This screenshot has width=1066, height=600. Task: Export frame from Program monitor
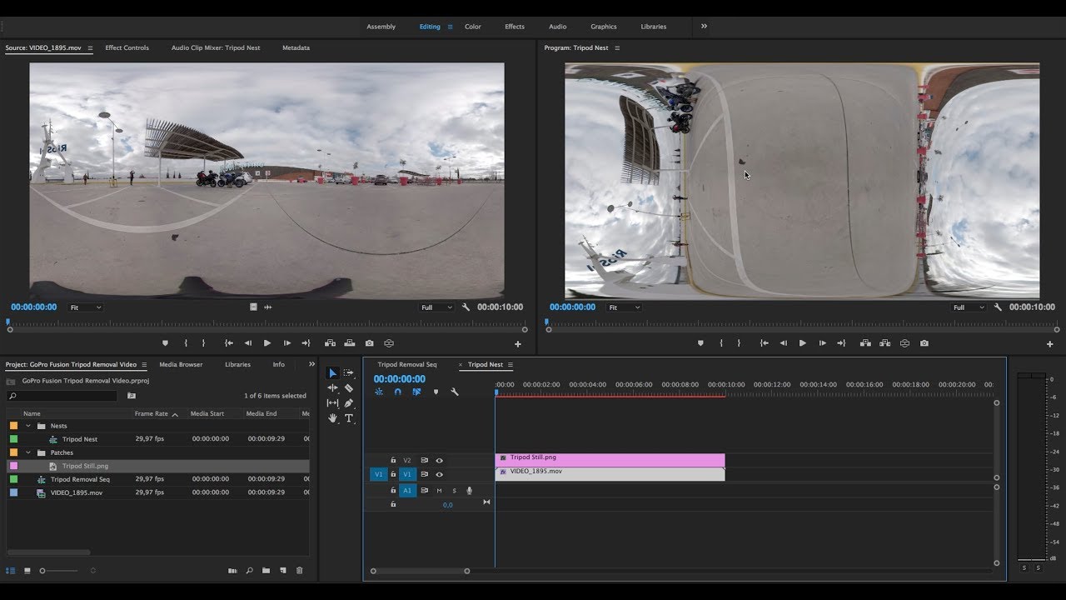tap(924, 343)
